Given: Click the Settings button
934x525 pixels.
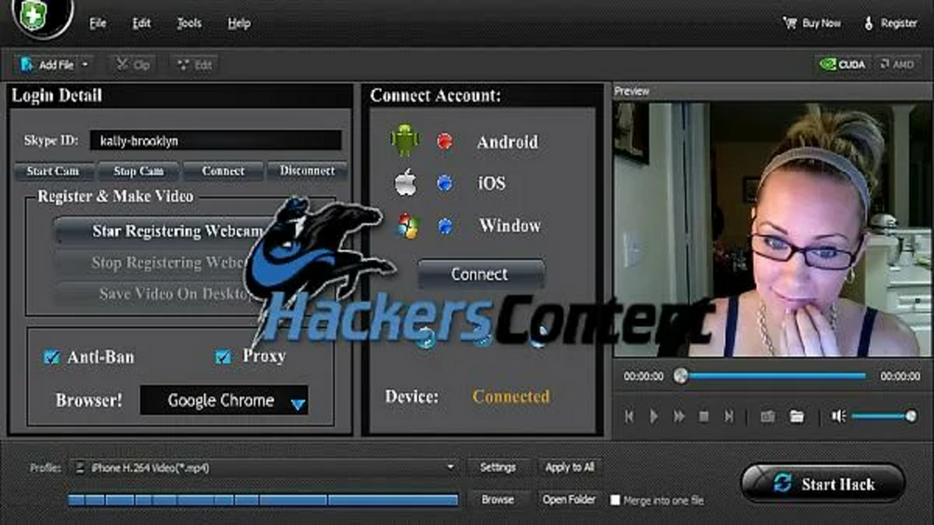Looking at the screenshot, I should click(x=498, y=467).
